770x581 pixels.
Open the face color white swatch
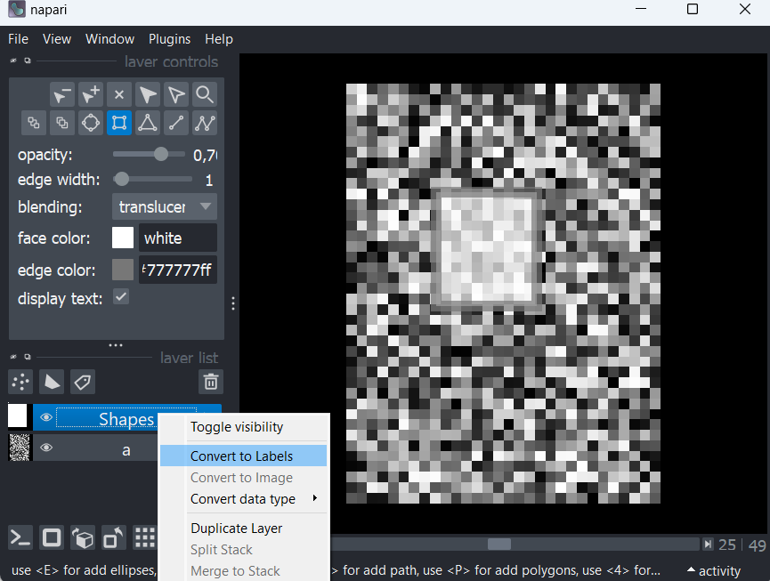pyautogui.click(x=123, y=238)
